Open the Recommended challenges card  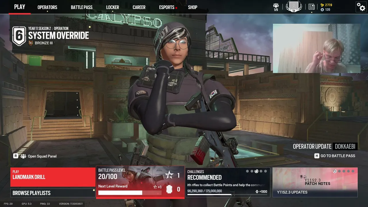coord(228,182)
